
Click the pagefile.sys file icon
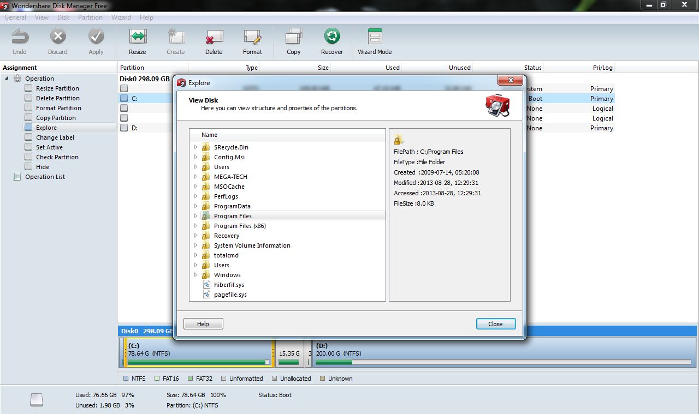pyautogui.click(x=206, y=295)
